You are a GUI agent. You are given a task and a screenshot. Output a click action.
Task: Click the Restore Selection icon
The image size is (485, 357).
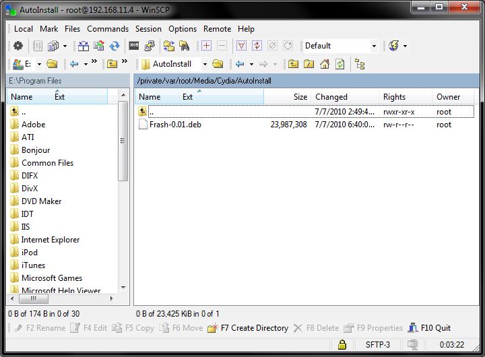(x=288, y=46)
